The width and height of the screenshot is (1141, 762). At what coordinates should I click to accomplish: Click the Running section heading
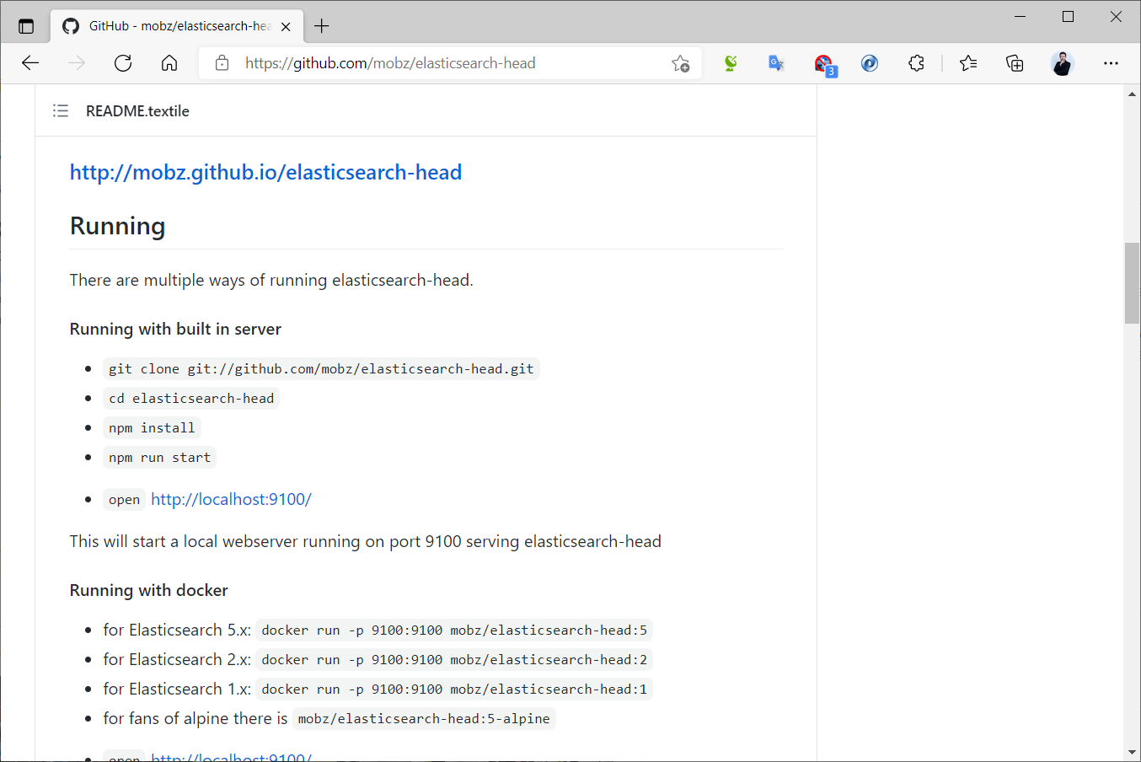(117, 226)
